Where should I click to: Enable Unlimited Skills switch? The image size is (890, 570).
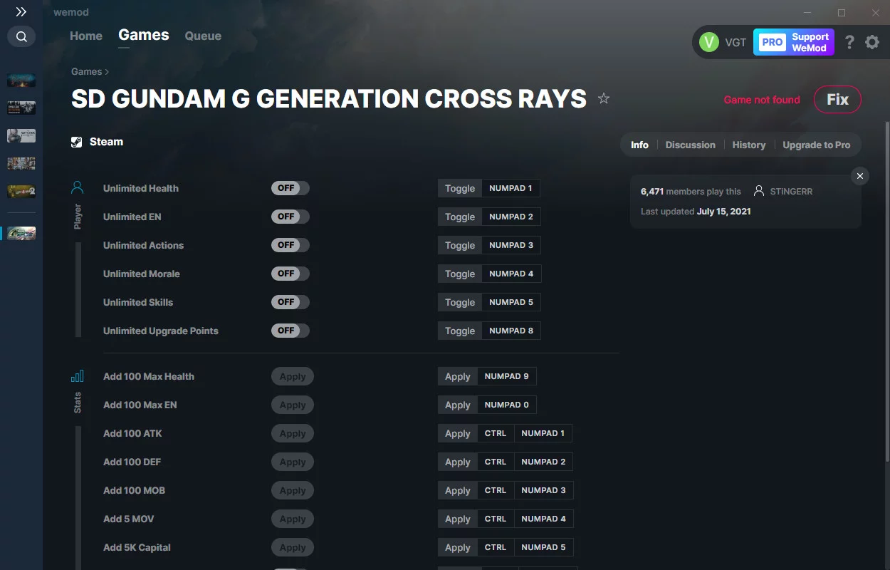pyautogui.click(x=290, y=302)
